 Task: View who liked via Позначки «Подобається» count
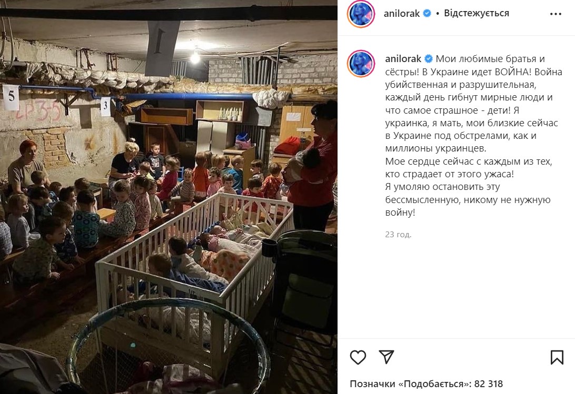(426, 383)
